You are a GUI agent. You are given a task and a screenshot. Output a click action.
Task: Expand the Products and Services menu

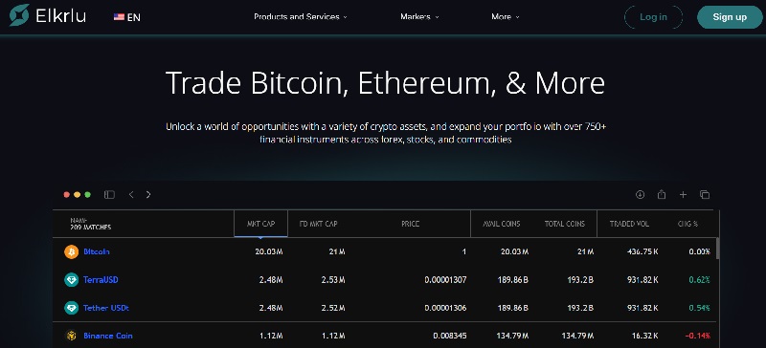click(x=301, y=16)
